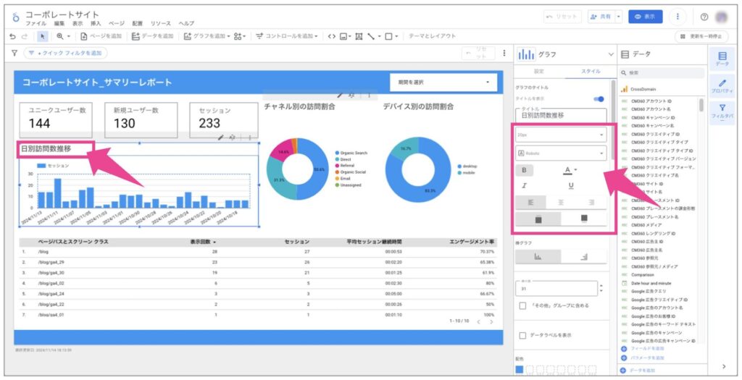The image size is (742, 380).
Task: Open the 挿入 menu
Action: (x=96, y=24)
